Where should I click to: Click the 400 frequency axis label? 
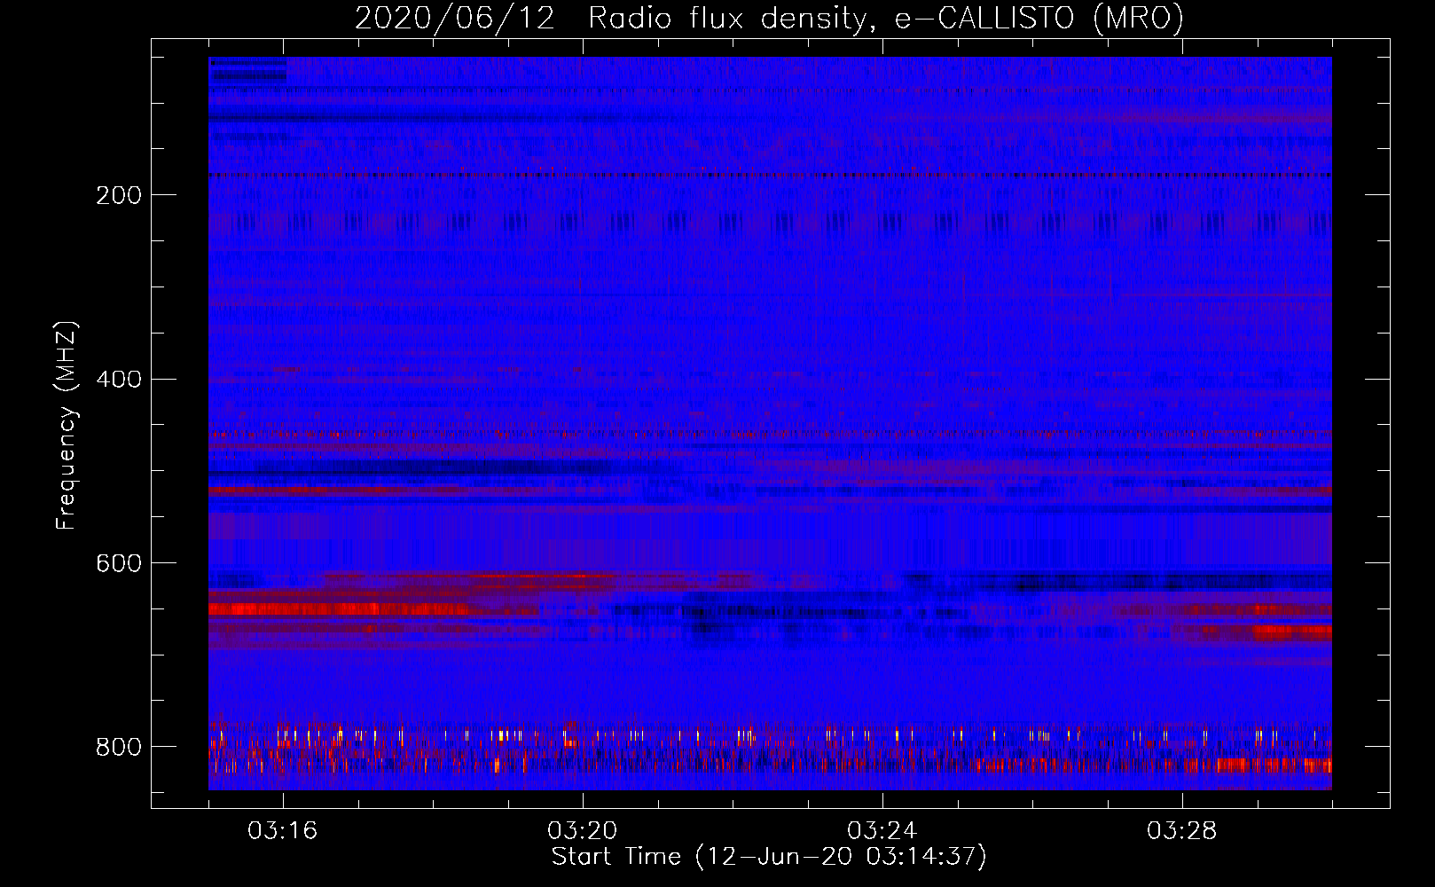click(x=119, y=379)
